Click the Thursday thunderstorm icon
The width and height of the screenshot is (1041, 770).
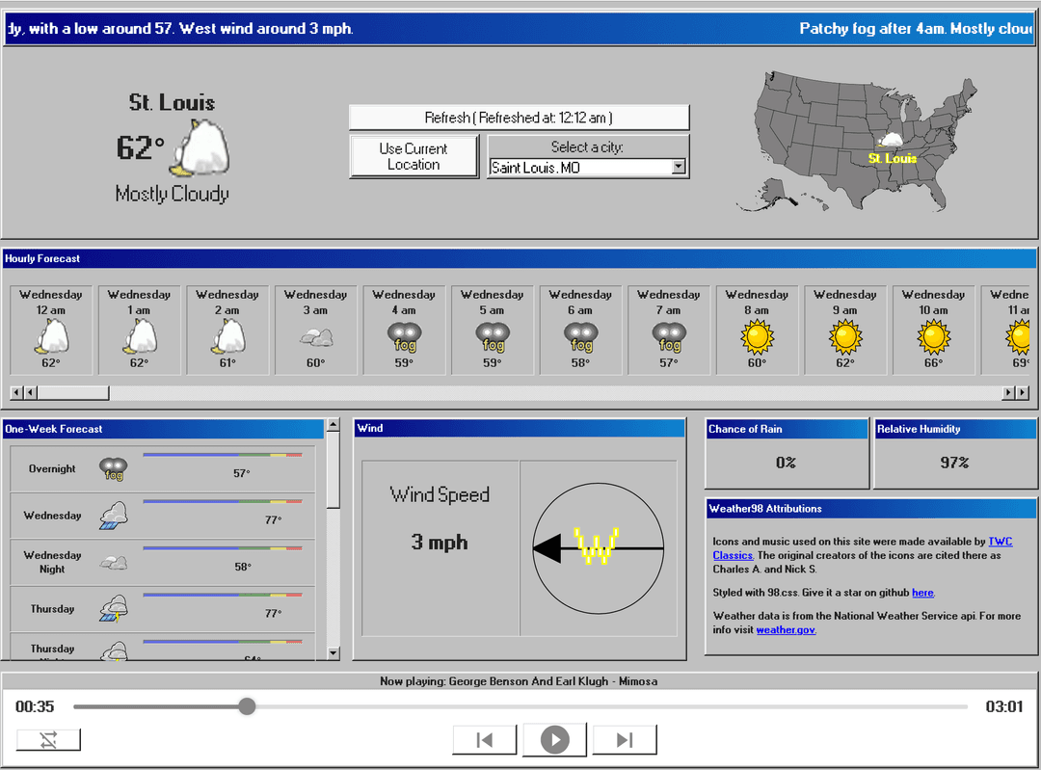(114, 609)
